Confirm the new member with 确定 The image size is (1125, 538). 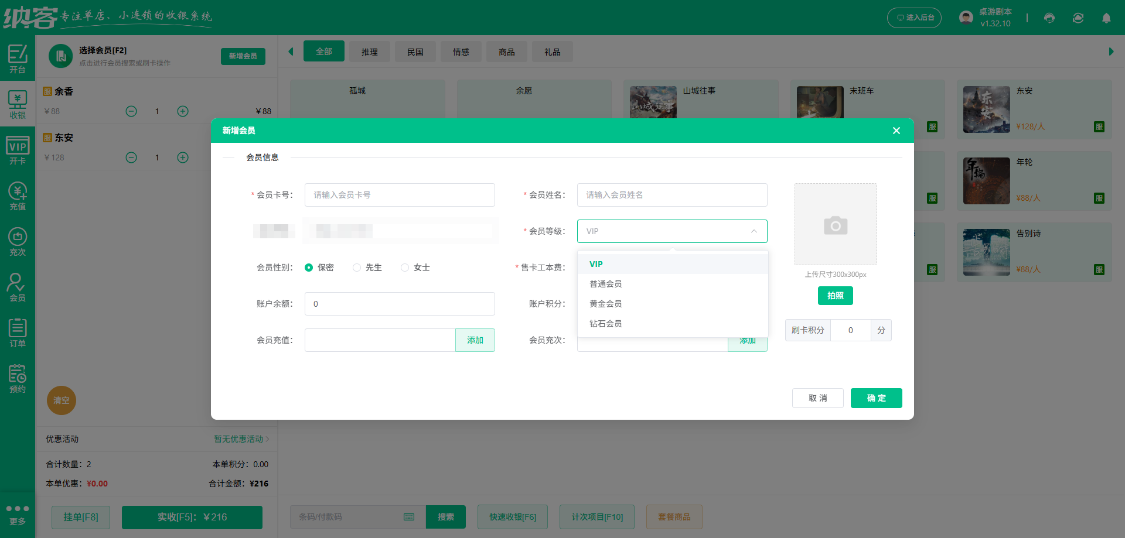[x=876, y=398]
